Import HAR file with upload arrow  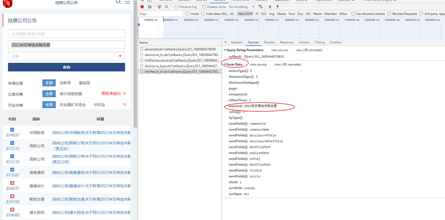(x=270, y=7)
